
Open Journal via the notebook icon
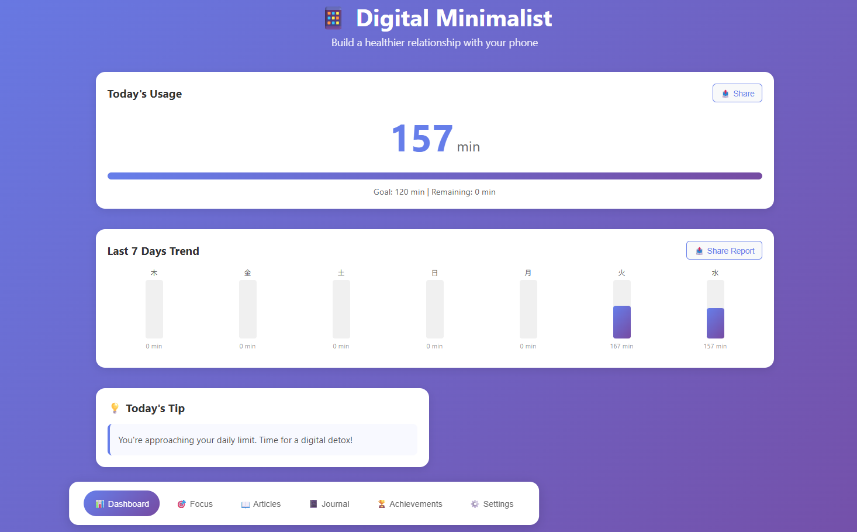pos(313,503)
